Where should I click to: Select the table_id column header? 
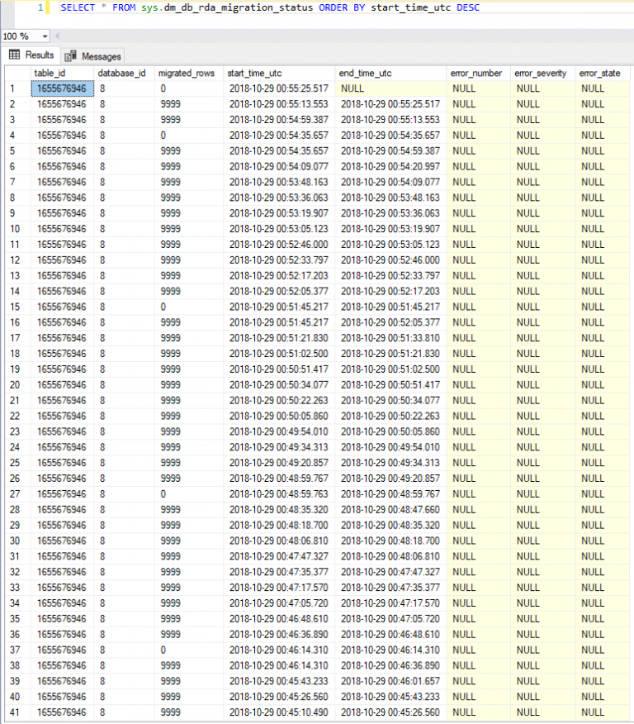(x=61, y=73)
